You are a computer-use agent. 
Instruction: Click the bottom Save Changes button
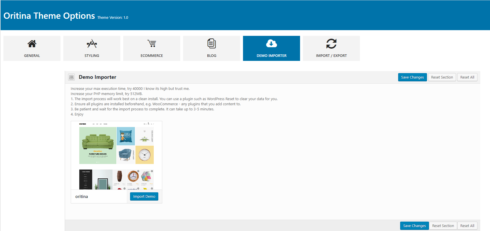[x=414, y=226]
